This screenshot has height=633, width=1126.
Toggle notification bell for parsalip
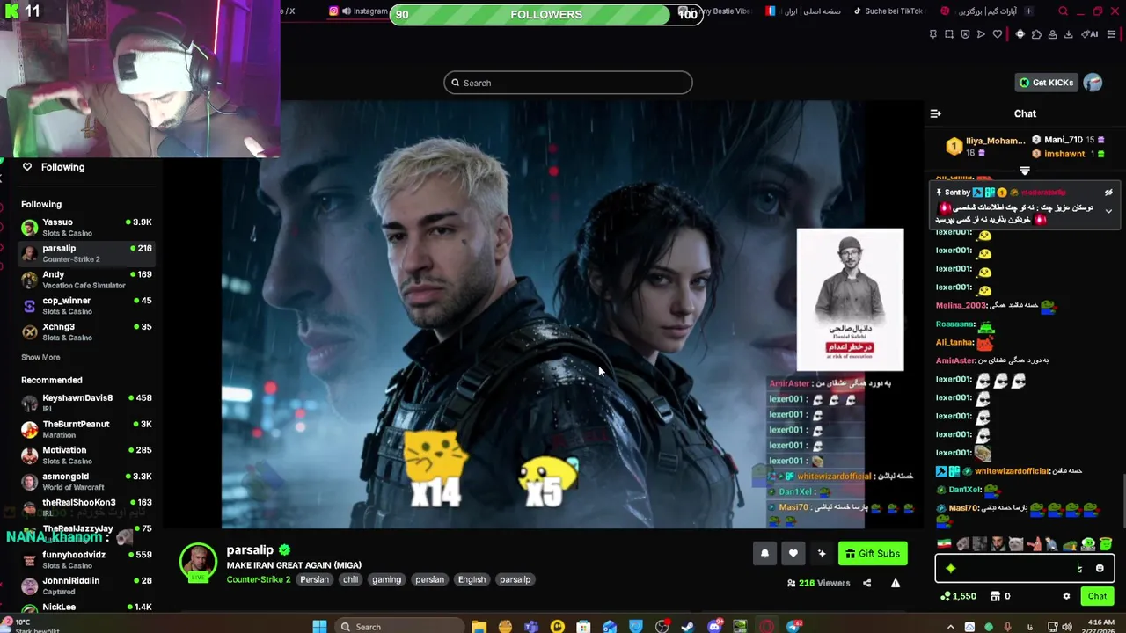[764, 553]
